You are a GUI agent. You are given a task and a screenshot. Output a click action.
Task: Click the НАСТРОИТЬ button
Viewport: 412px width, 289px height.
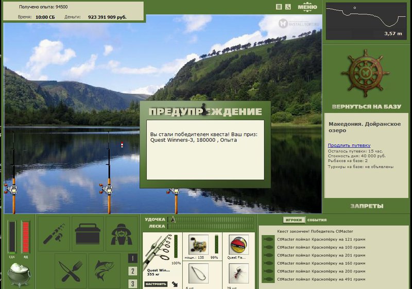click(156, 284)
